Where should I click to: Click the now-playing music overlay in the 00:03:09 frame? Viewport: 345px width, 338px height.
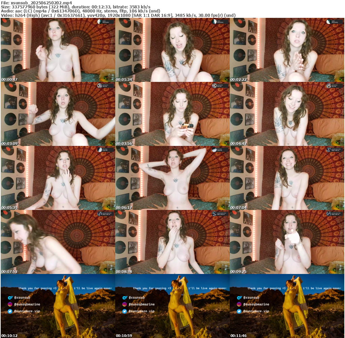tap(105, 86)
